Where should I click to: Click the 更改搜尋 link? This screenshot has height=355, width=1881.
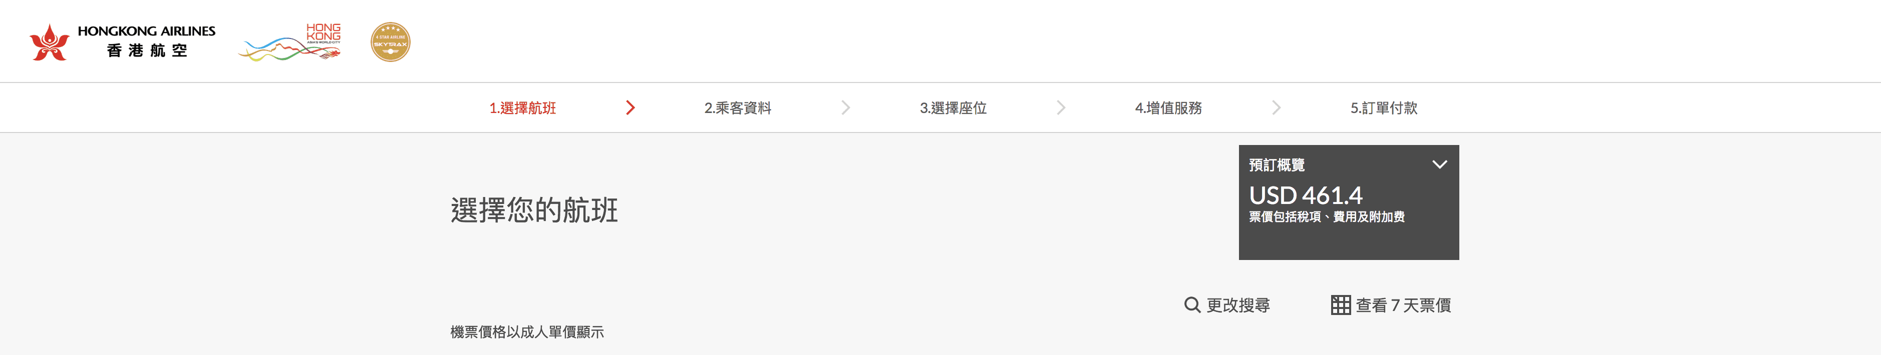click(x=1237, y=304)
